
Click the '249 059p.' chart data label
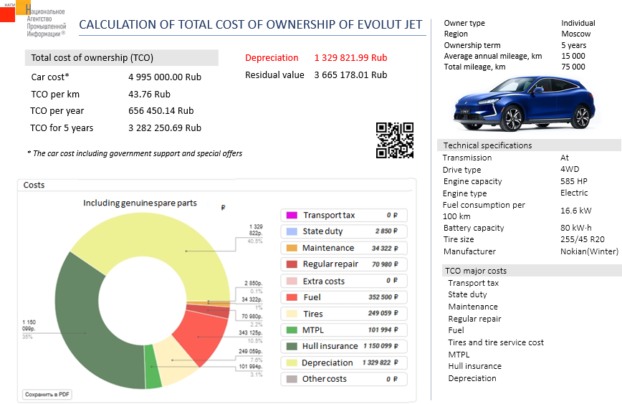(250, 351)
